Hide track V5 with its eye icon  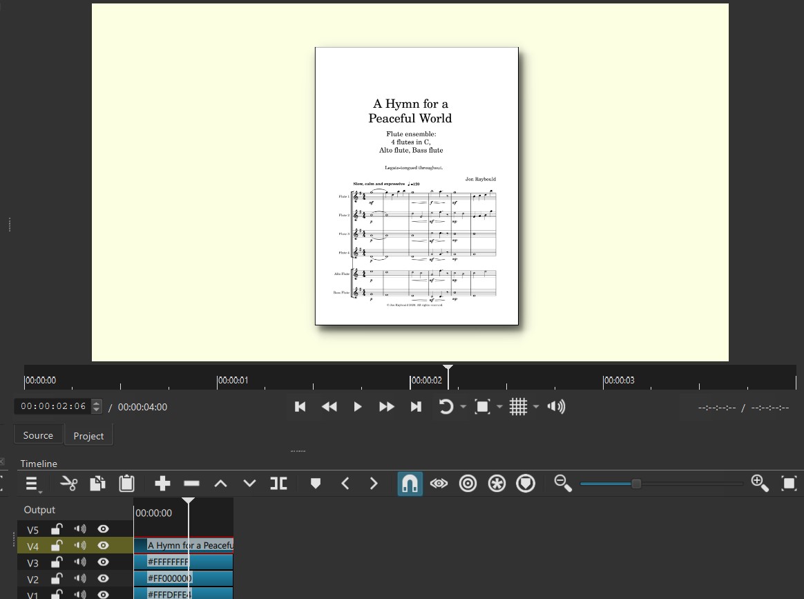click(103, 529)
